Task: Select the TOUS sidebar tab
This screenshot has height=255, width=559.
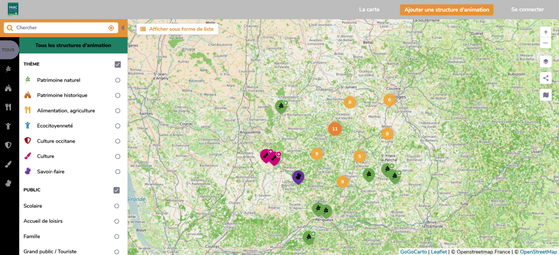Action: coord(8,50)
